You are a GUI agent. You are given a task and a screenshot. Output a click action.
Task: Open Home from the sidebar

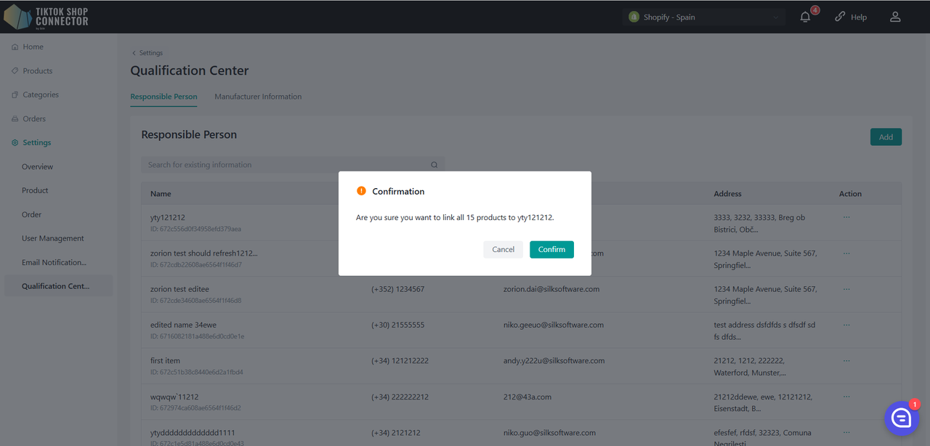33,47
